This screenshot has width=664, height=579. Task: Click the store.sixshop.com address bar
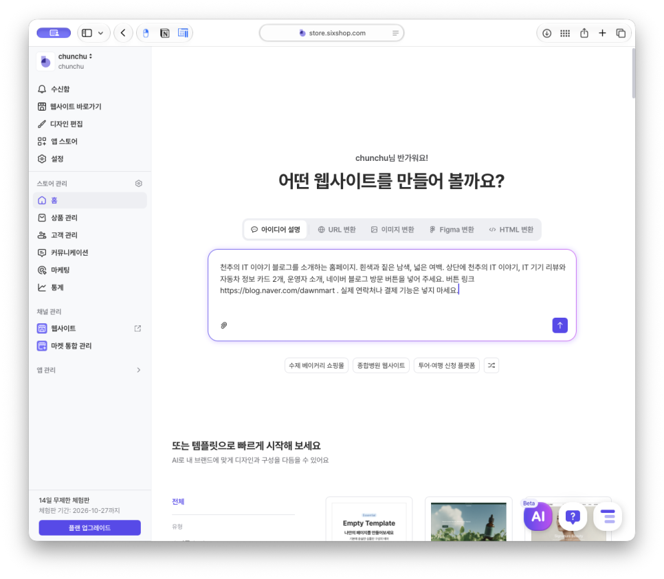(331, 33)
